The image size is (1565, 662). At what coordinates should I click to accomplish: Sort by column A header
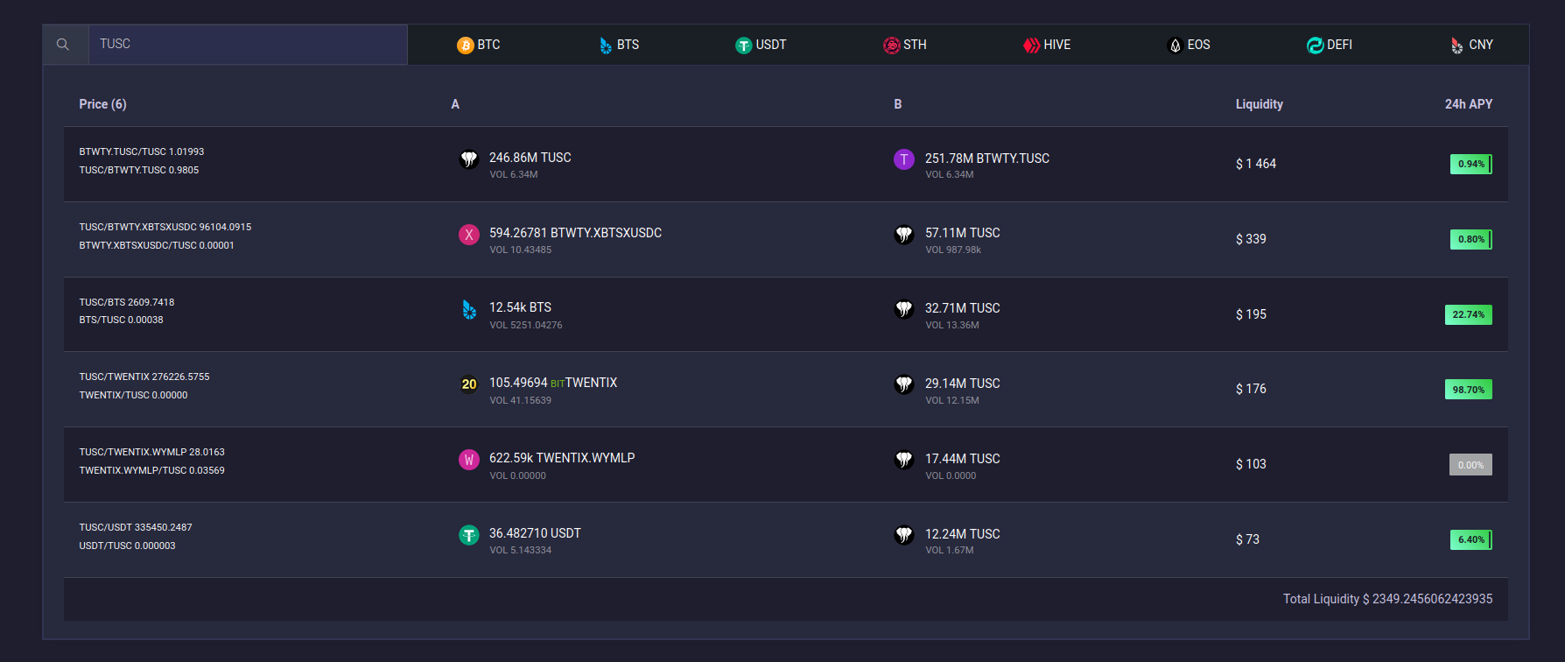[455, 104]
